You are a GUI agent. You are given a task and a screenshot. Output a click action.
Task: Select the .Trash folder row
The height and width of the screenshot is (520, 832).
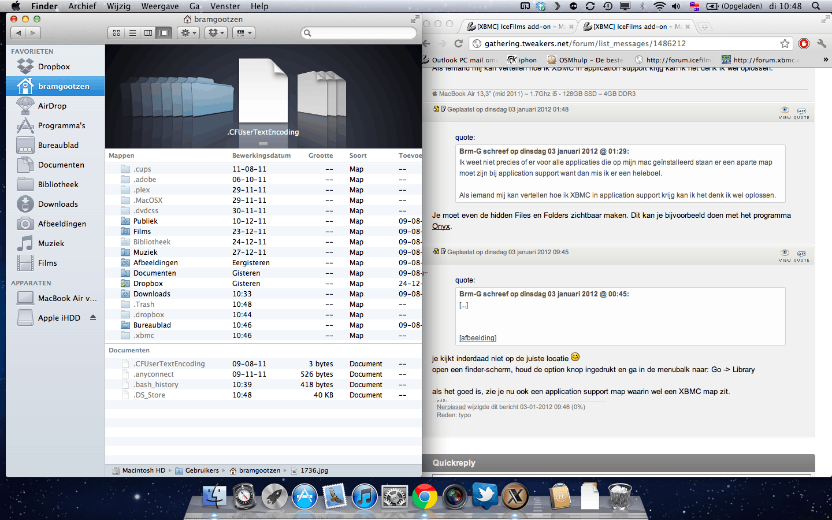click(263, 304)
